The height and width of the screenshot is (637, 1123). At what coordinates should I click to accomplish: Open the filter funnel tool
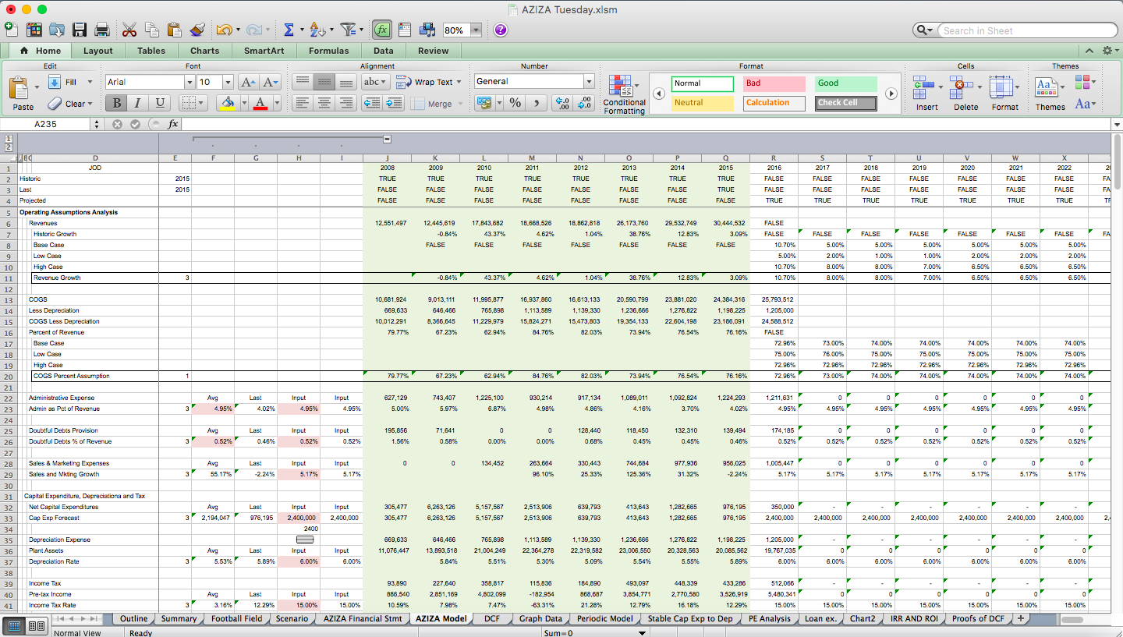[348, 30]
